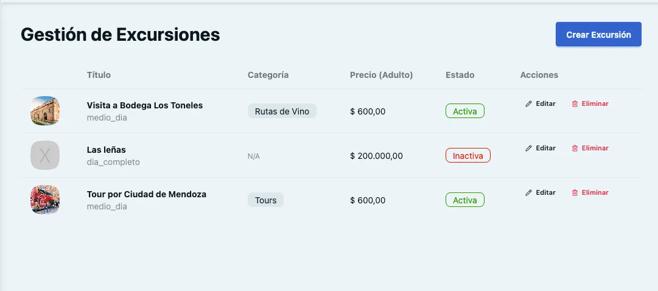Click the placeholder X image for Las leñas
The height and width of the screenshot is (291, 658).
click(x=45, y=155)
